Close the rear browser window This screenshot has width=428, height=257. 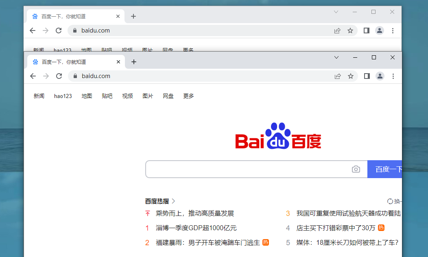click(392, 12)
